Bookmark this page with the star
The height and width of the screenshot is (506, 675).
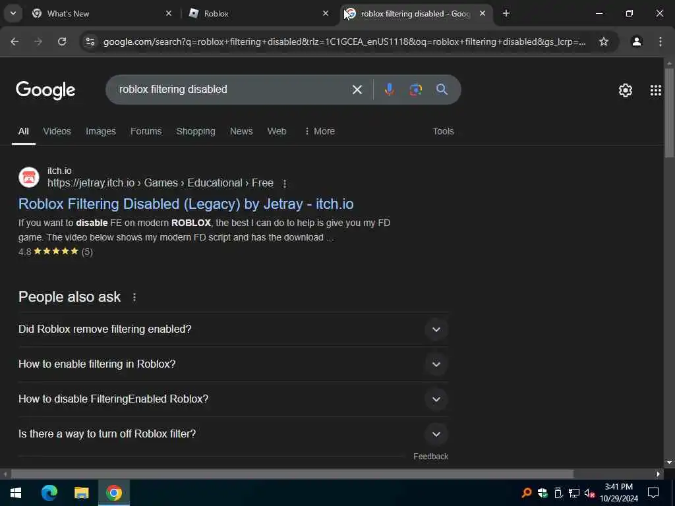604,42
